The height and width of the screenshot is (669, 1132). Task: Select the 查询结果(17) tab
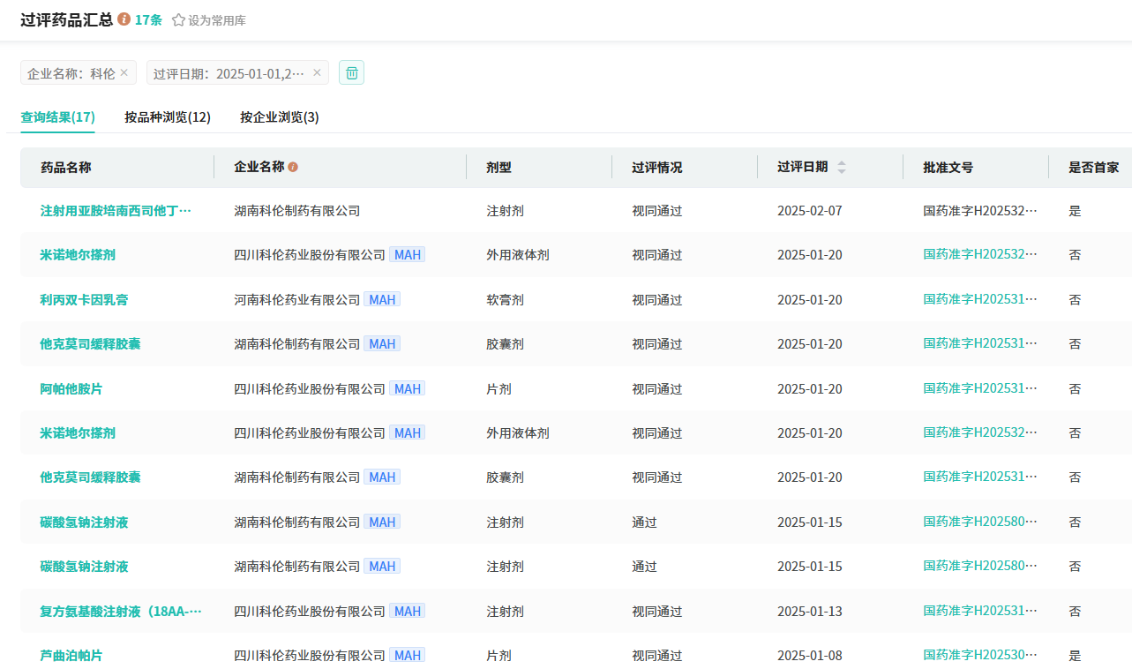[58, 117]
